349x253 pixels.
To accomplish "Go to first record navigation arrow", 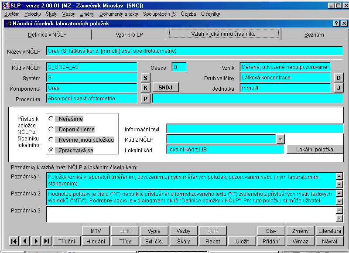I will click(x=14, y=241).
